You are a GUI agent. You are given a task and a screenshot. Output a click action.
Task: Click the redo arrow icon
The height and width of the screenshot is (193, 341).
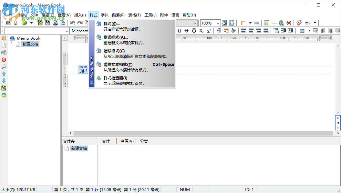[80, 23]
